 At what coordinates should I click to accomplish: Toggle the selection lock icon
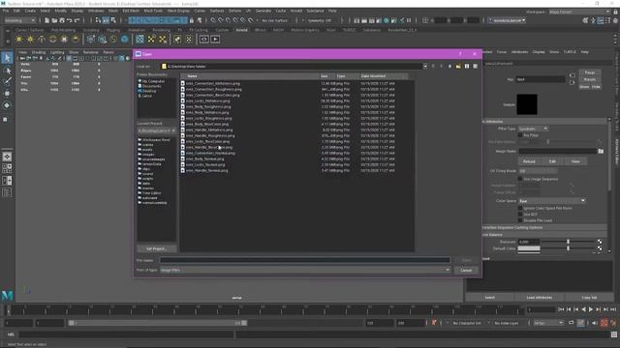tap(192, 20)
